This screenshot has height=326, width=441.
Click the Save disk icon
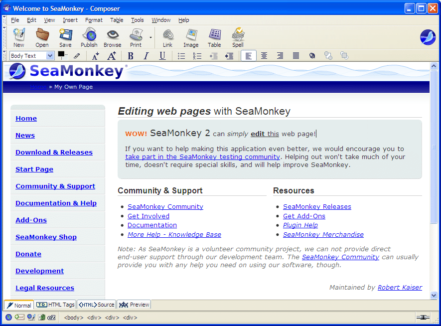click(x=65, y=38)
